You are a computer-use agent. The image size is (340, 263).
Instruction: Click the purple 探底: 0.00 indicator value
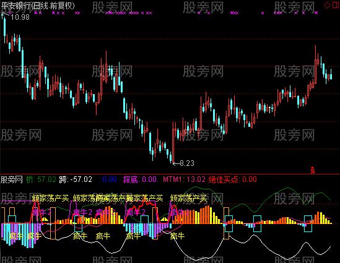(x=140, y=179)
